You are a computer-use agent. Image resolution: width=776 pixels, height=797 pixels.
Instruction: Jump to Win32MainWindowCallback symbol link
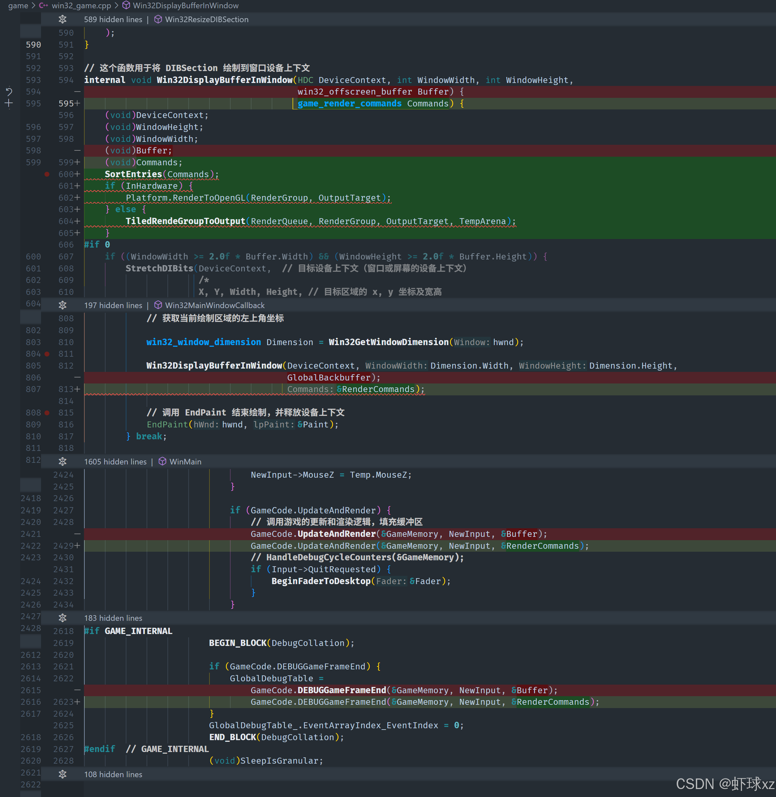pyautogui.click(x=214, y=305)
